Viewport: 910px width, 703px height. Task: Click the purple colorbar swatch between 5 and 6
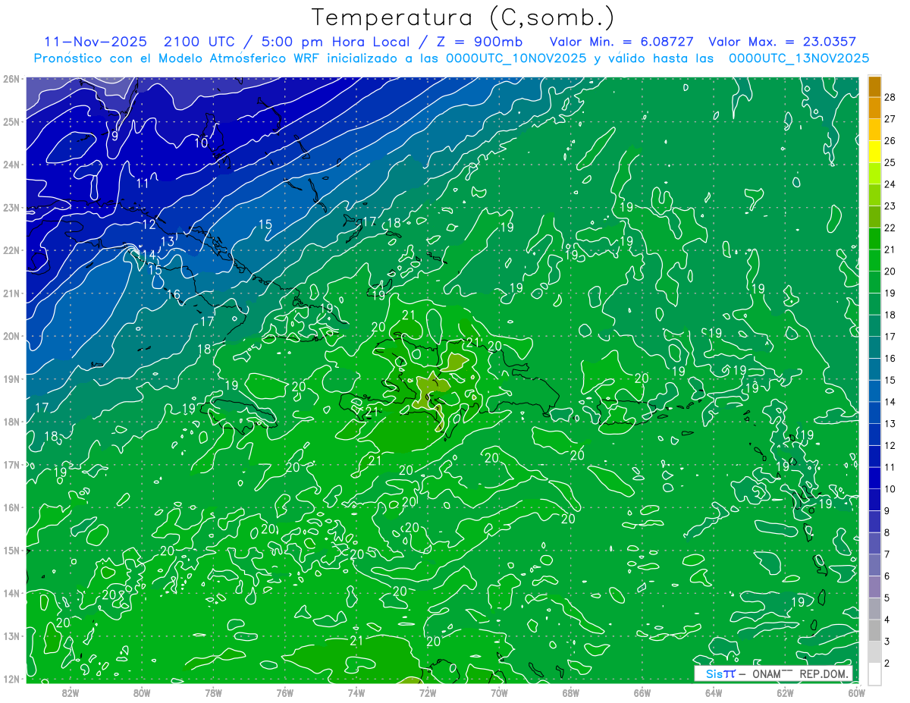pyautogui.click(x=874, y=587)
